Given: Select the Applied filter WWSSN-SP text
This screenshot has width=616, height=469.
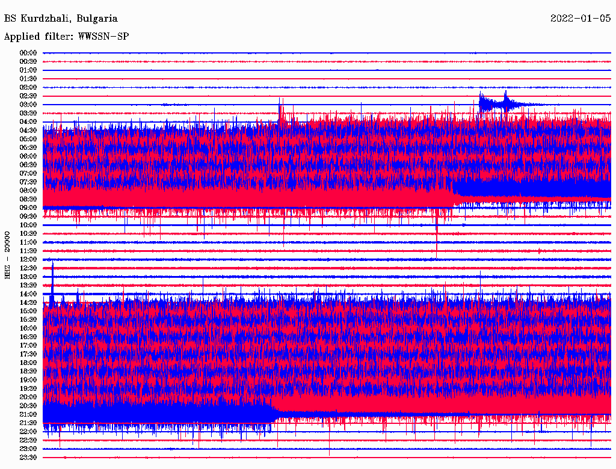Looking at the screenshot, I should [x=66, y=37].
